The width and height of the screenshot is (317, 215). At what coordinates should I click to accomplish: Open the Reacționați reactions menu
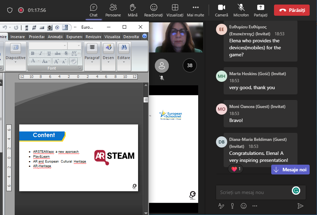(153, 10)
